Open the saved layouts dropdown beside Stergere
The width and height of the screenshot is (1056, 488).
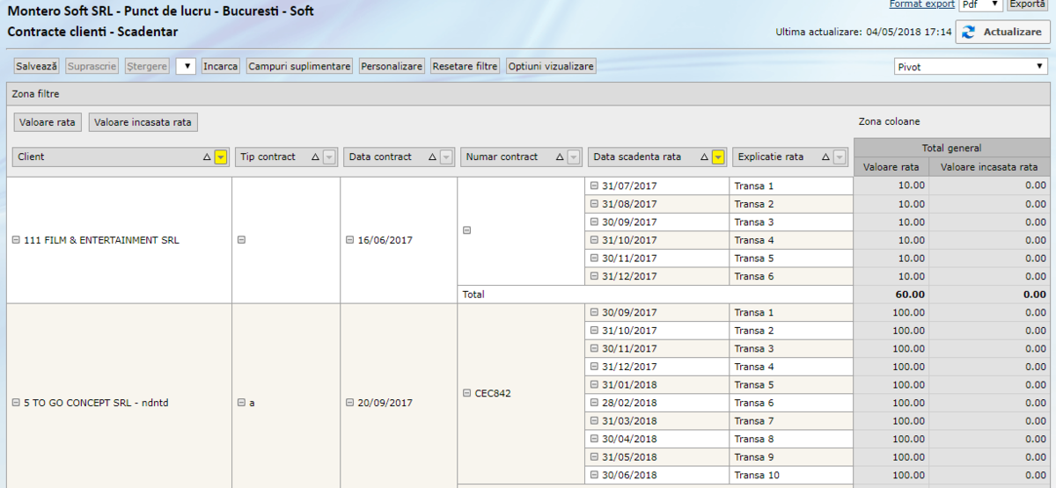(x=186, y=67)
